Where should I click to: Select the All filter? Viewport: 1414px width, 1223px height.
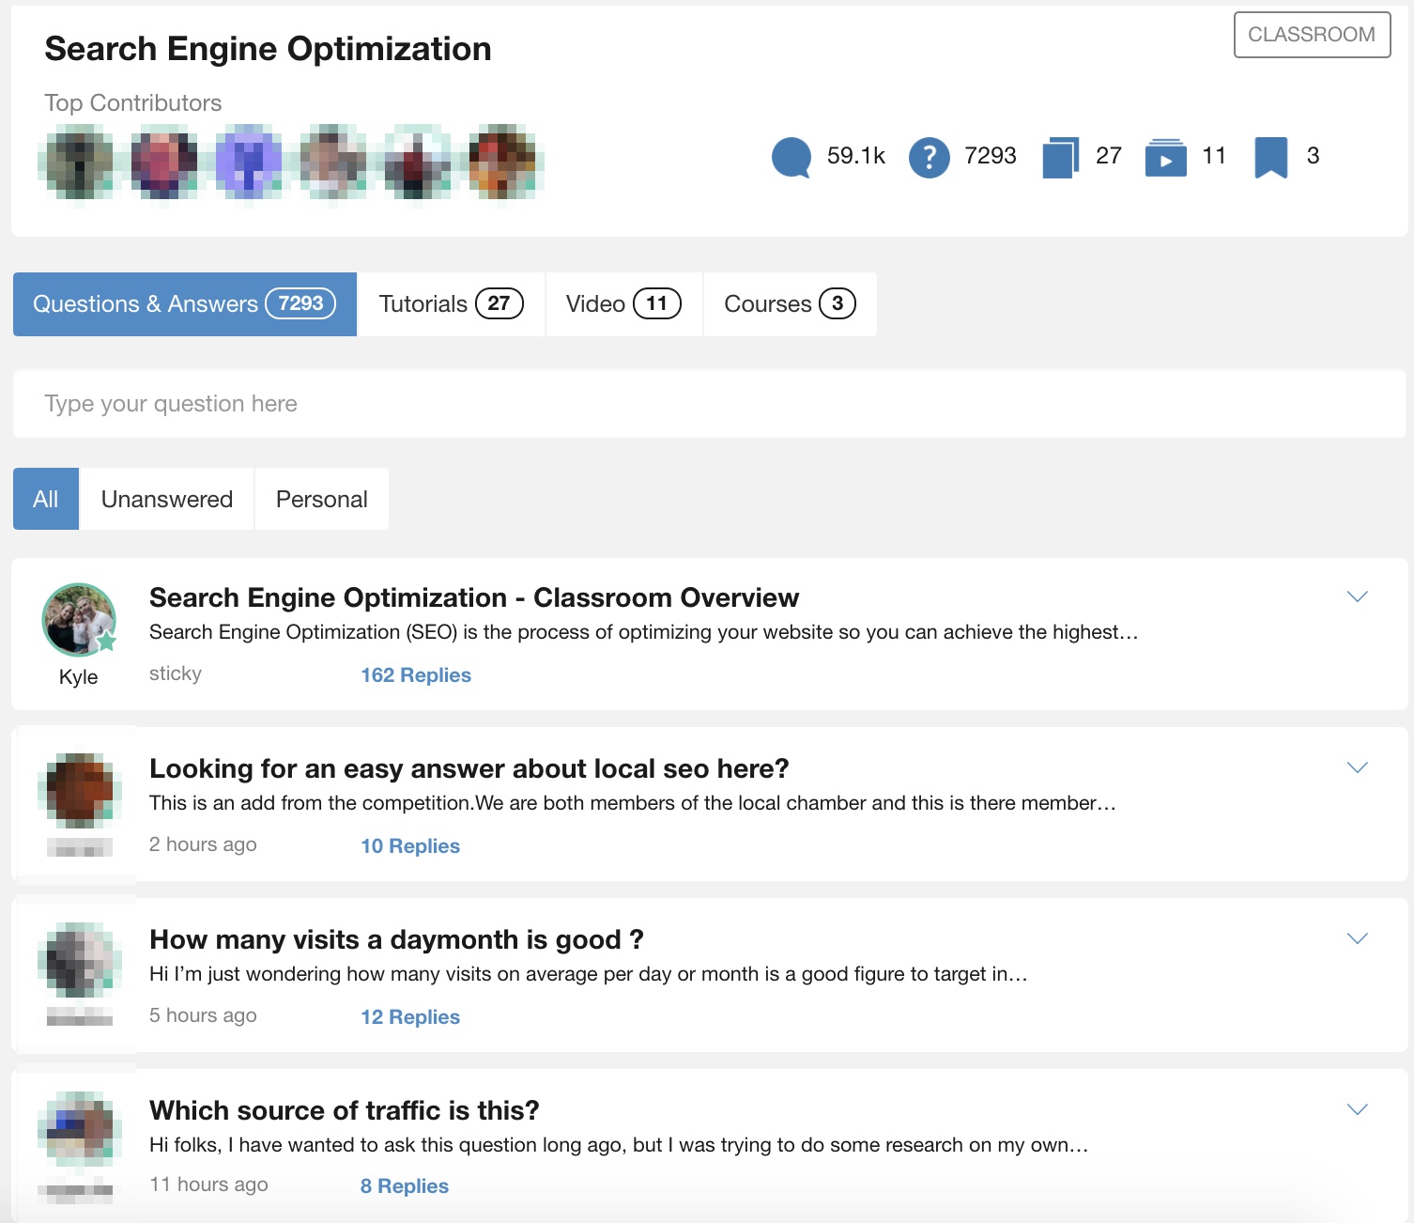coord(46,499)
